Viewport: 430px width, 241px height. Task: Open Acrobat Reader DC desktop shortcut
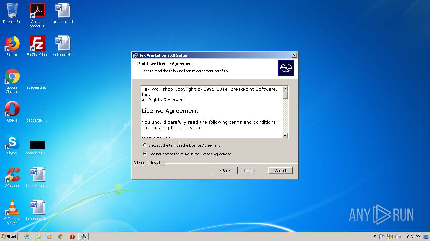click(x=37, y=15)
